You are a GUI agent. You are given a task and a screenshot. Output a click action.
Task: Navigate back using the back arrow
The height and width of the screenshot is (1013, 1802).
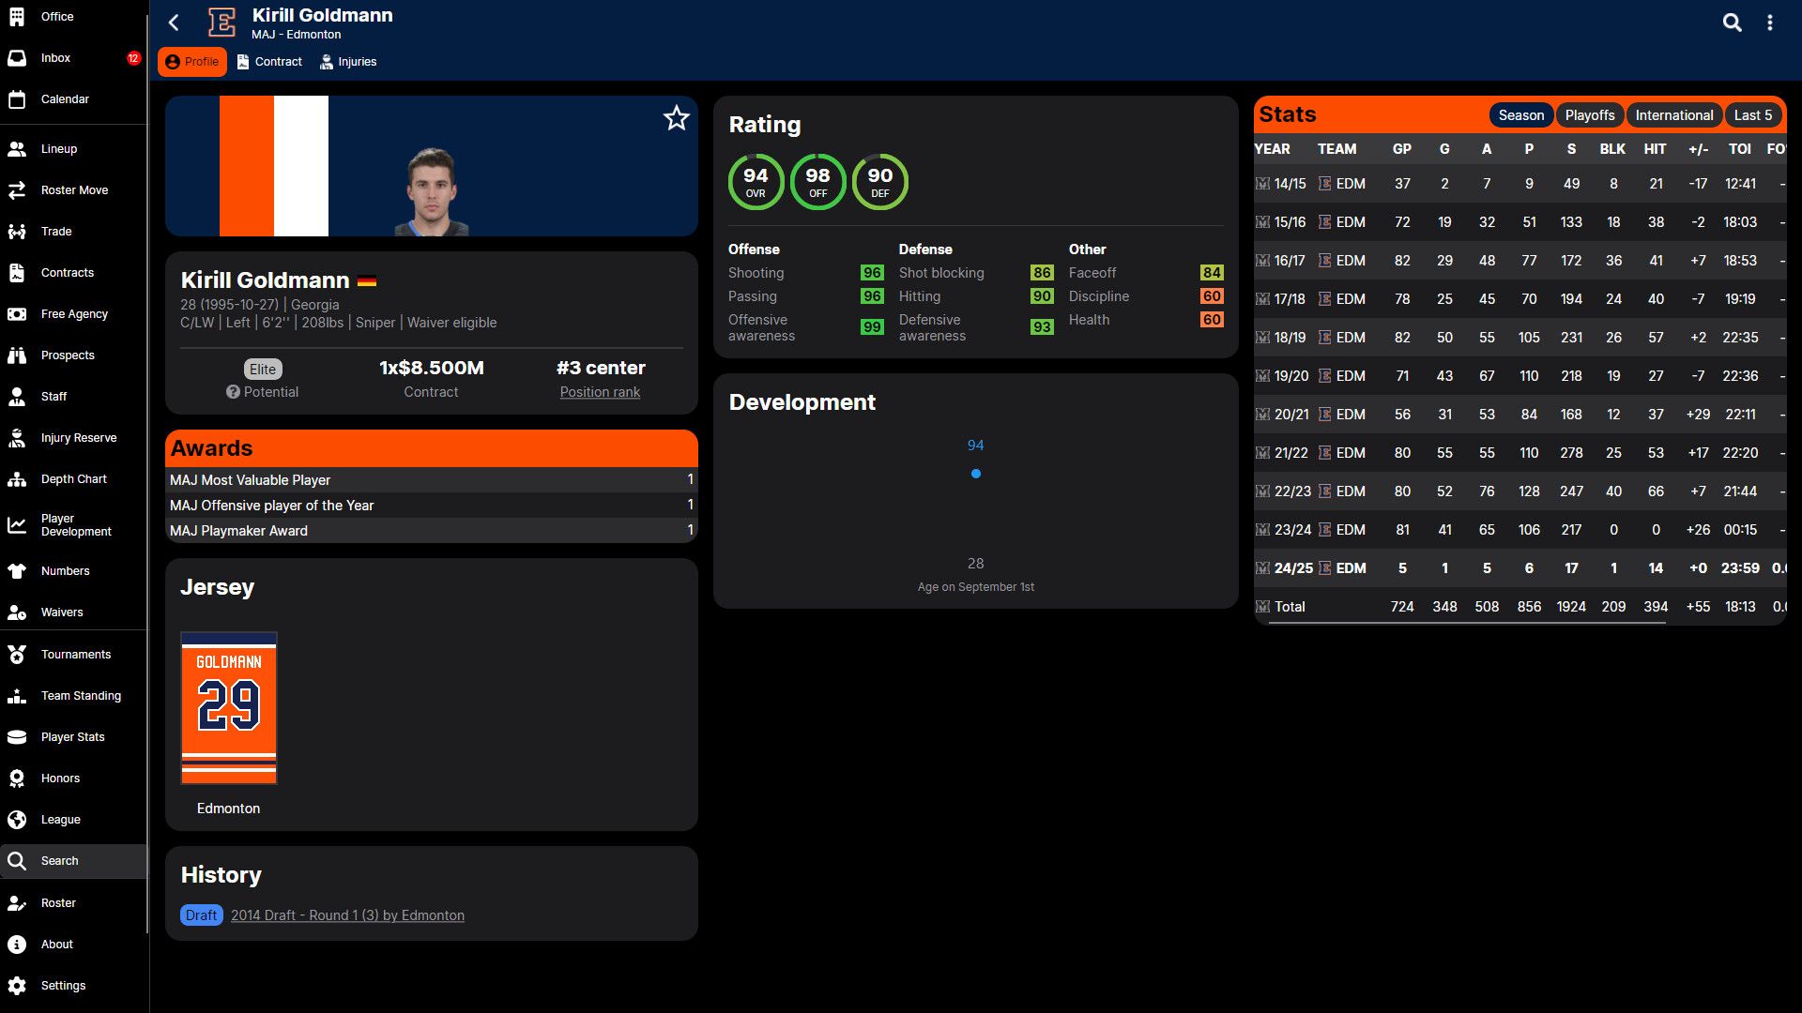tap(173, 23)
